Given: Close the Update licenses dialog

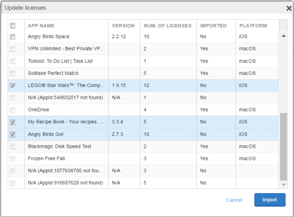Looking at the screenshot, I should 289,8.
